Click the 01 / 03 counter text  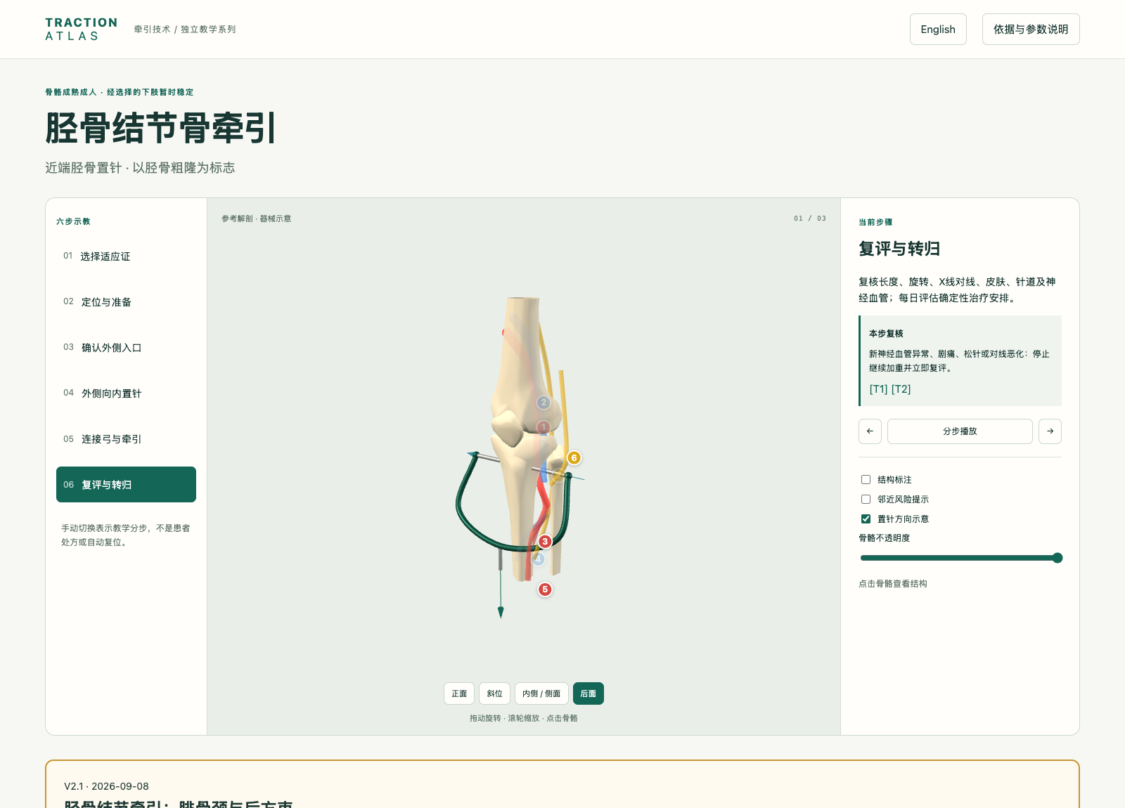click(810, 219)
